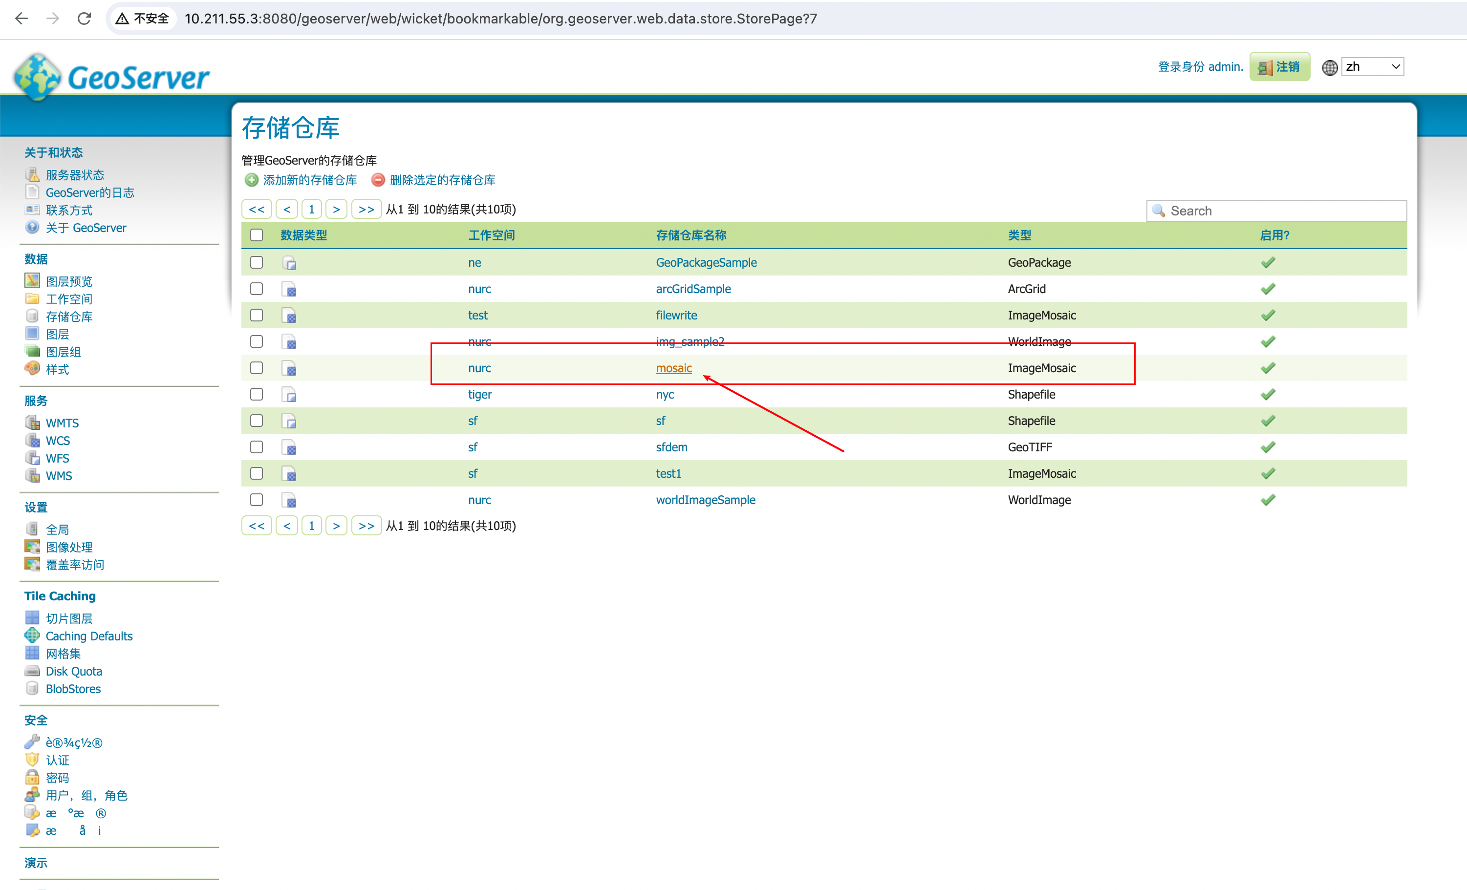Open 工作空间 in the sidebar menu
This screenshot has height=890, width=1467.
69,299
